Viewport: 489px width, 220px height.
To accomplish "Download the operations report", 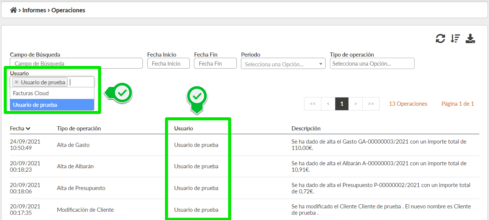I will click(x=471, y=38).
